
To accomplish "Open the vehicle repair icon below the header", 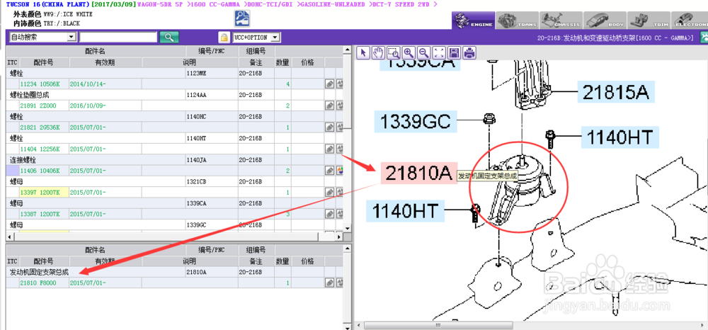I will pos(242,18).
